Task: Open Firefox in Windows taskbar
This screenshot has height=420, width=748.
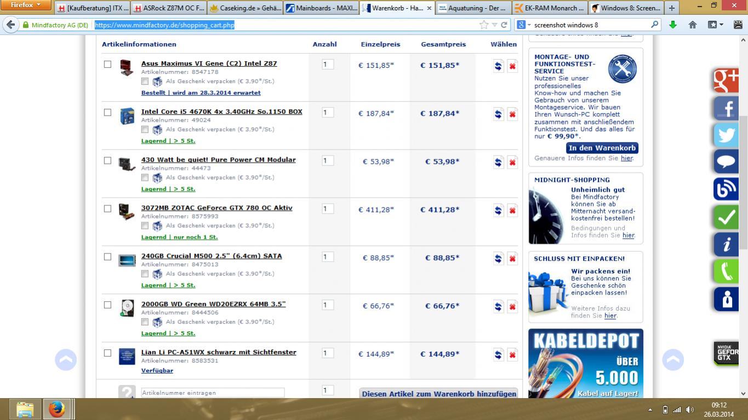Action: [x=56, y=409]
